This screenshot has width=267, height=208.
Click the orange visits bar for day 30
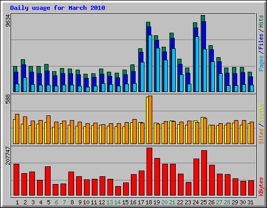pos(244,132)
